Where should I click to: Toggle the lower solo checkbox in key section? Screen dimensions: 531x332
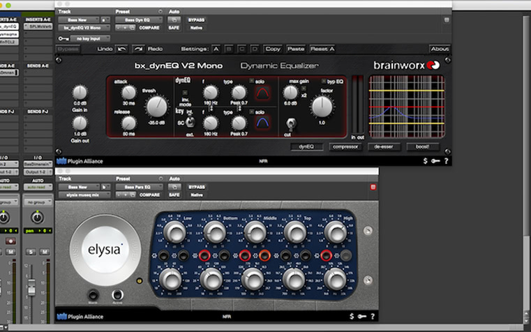(x=252, y=112)
